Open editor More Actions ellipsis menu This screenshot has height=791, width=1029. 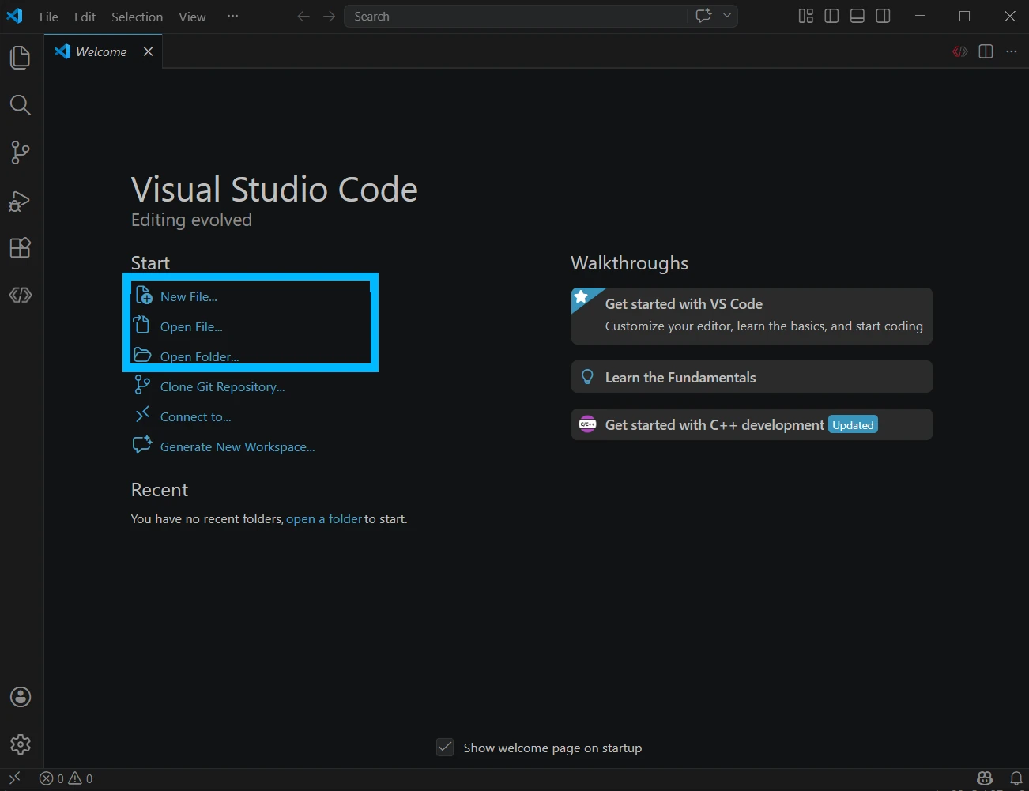(1012, 51)
